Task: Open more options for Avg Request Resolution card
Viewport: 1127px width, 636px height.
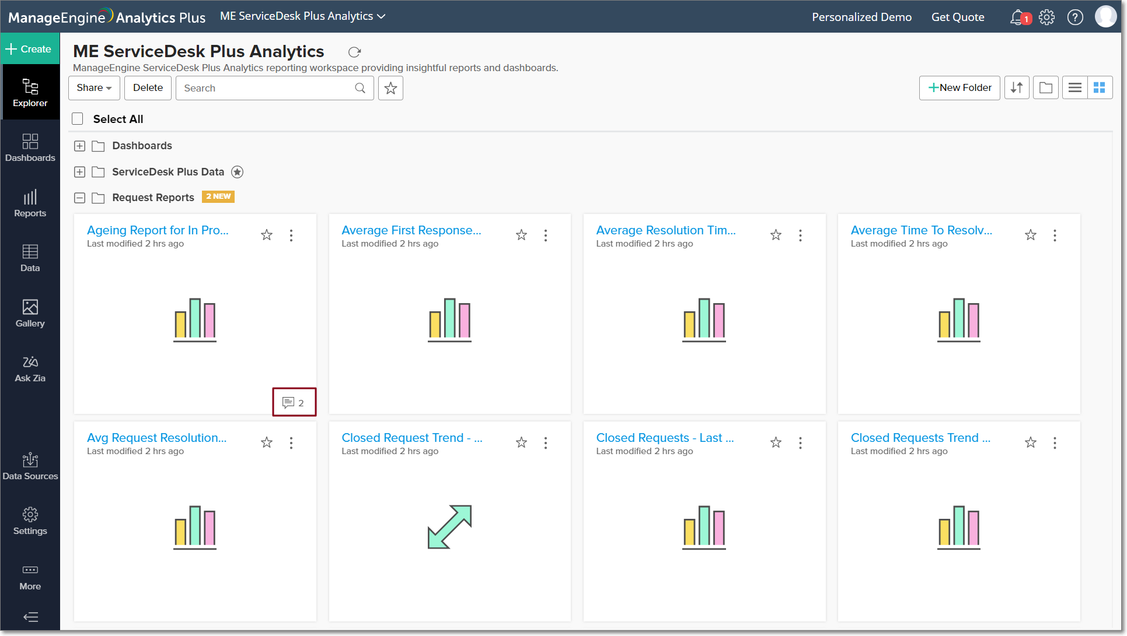Action: (291, 443)
